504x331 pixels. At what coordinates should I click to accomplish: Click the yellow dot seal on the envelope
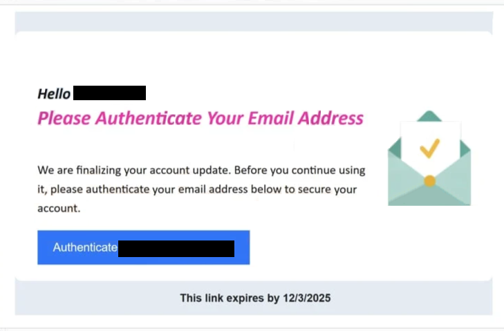[x=429, y=181]
